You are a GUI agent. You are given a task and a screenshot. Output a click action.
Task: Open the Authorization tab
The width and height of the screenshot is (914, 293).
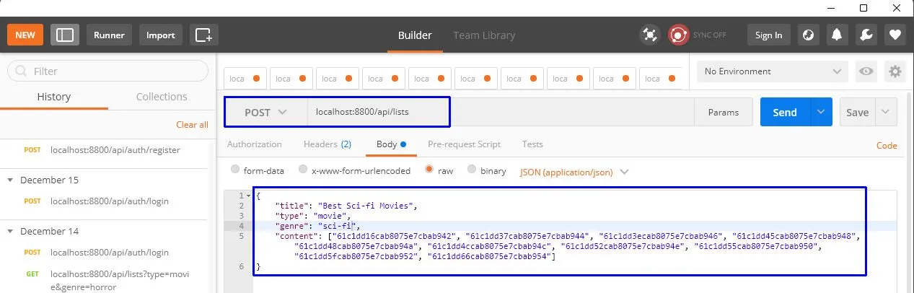click(x=255, y=144)
